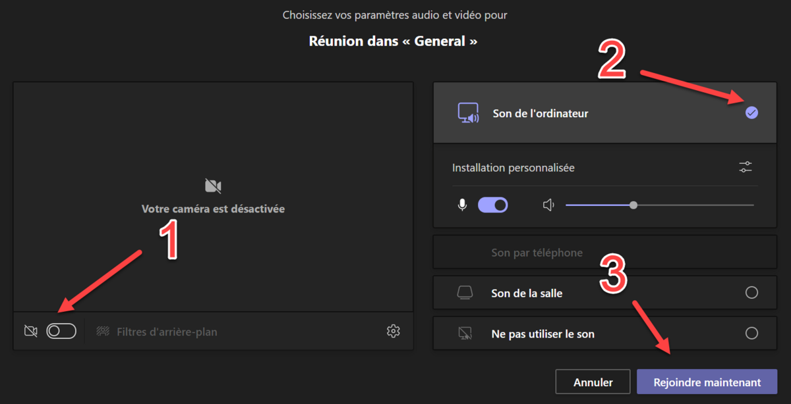Open custom setup sliders icon
Viewport: 791px width, 404px height.
point(746,167)
